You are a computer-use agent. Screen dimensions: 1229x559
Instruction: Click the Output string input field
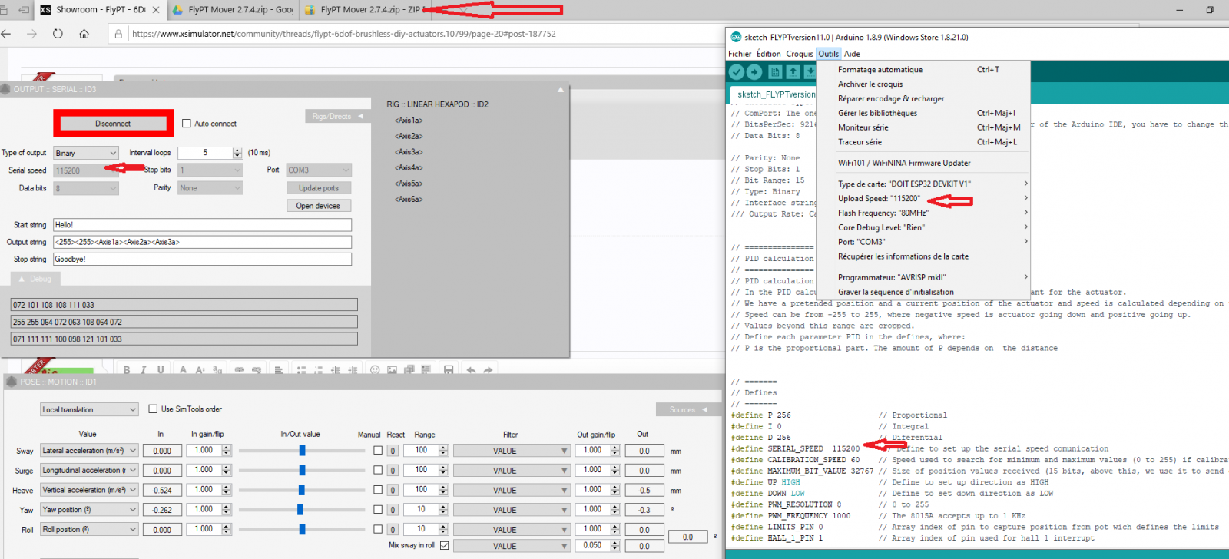[x=202, y=242]
